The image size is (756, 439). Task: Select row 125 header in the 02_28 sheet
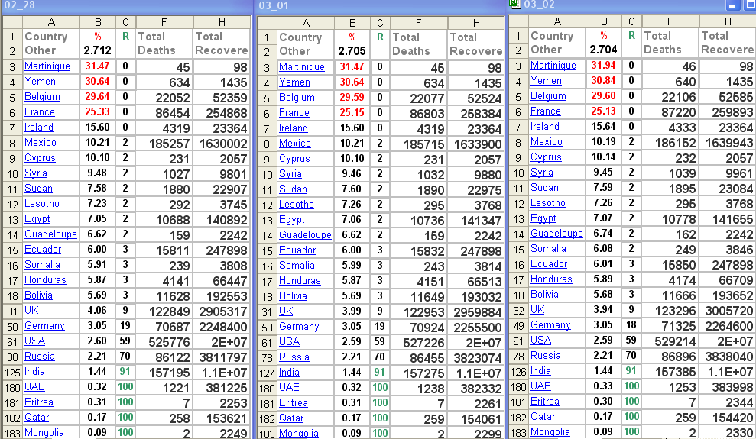12,373
